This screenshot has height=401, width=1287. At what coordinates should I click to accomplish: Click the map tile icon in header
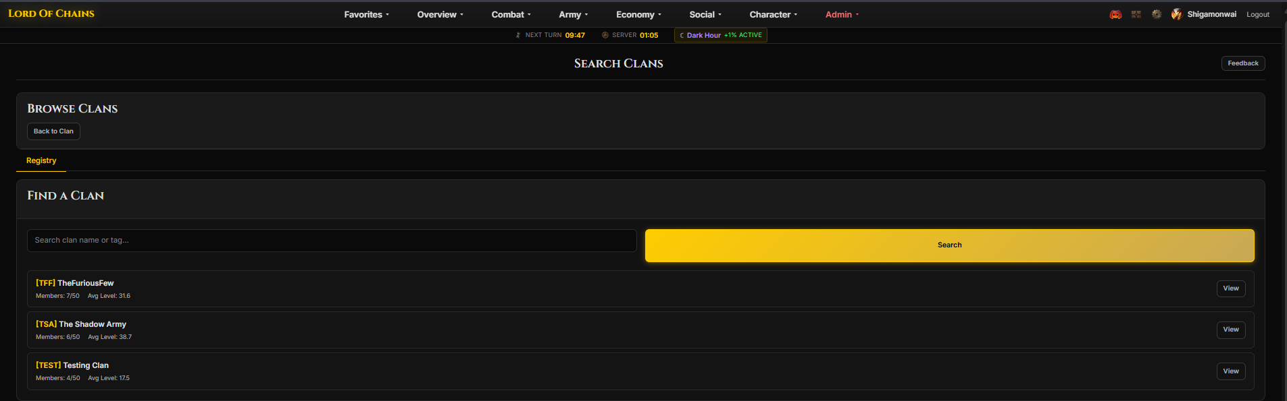click(1136, 14)
